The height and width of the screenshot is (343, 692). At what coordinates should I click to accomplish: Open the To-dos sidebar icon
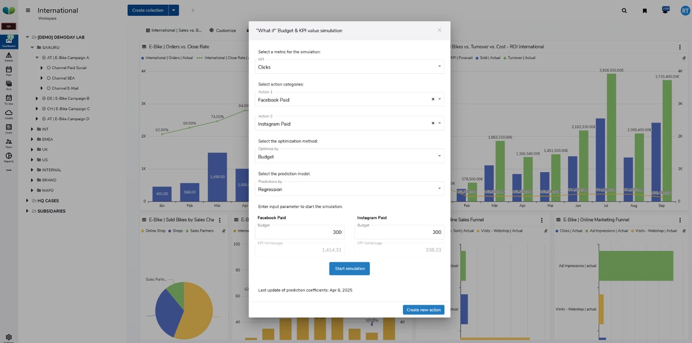click(x=9, y=99)
